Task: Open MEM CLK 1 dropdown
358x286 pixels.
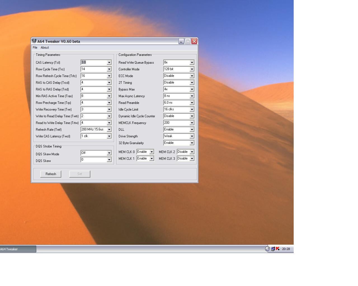Action: pos(152,159)
